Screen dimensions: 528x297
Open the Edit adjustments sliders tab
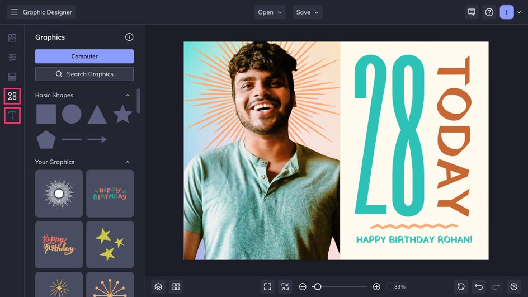pos(12,57)
